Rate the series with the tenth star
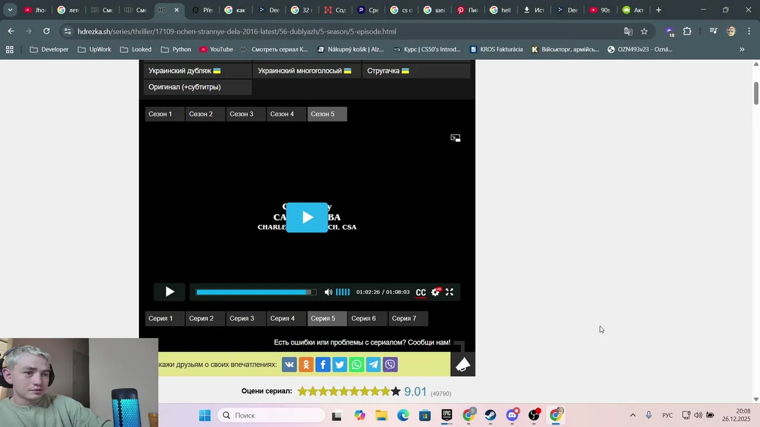 pos(396,391)
